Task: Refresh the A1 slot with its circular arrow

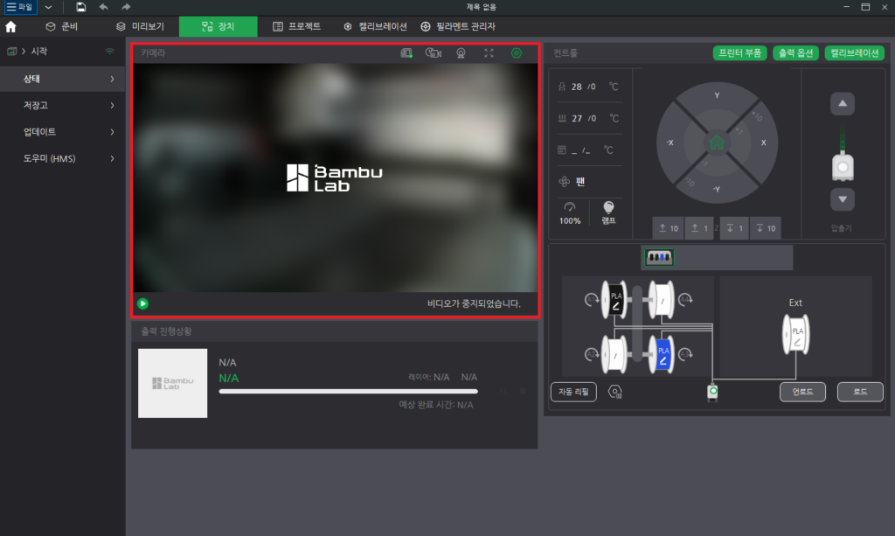Action: point(592,300)
